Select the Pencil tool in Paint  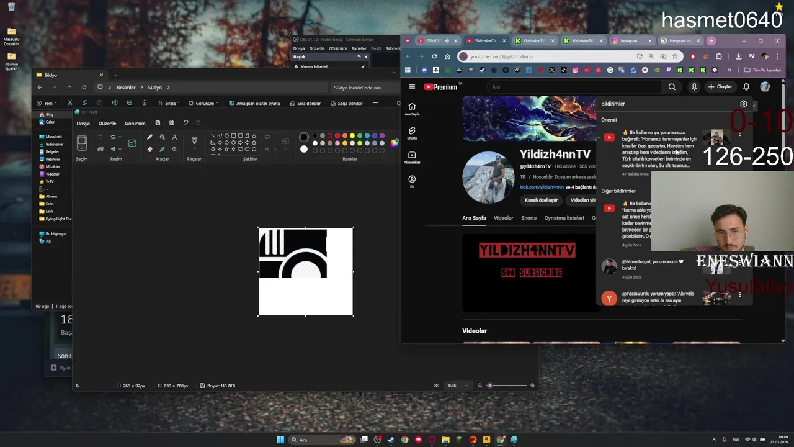149,137
